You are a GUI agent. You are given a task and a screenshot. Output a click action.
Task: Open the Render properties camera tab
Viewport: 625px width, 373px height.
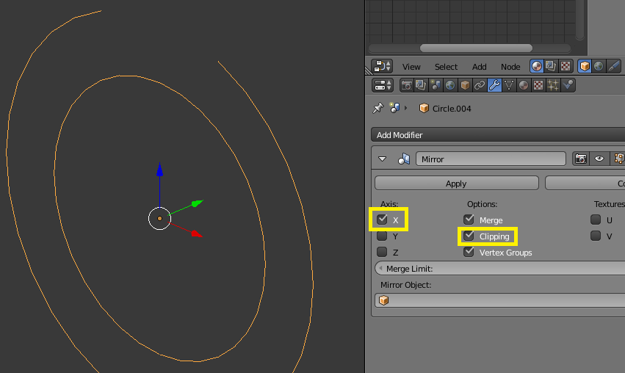click(x=407, y=85)
